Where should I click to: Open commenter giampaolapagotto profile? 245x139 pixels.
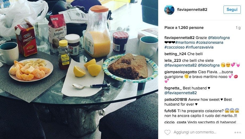point(180,72)
